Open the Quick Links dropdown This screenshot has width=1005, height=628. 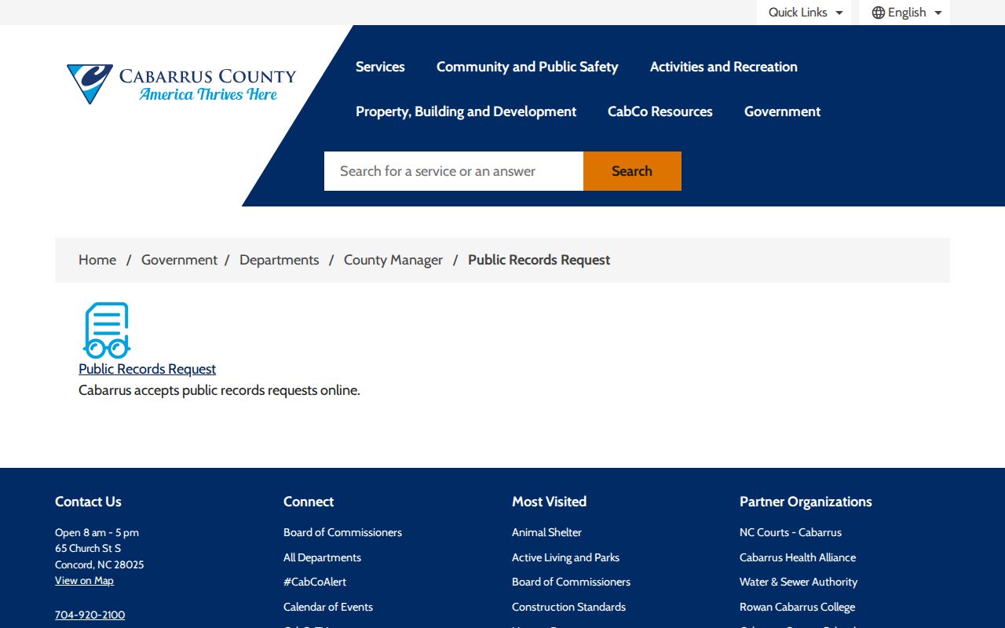point(805,13)
